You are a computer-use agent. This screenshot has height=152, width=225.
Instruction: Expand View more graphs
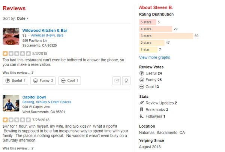tap(154, 58)
